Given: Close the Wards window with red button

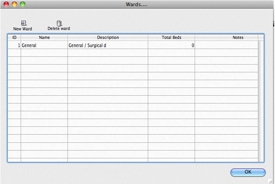Looking at the screenshot, I should [7, 4].
